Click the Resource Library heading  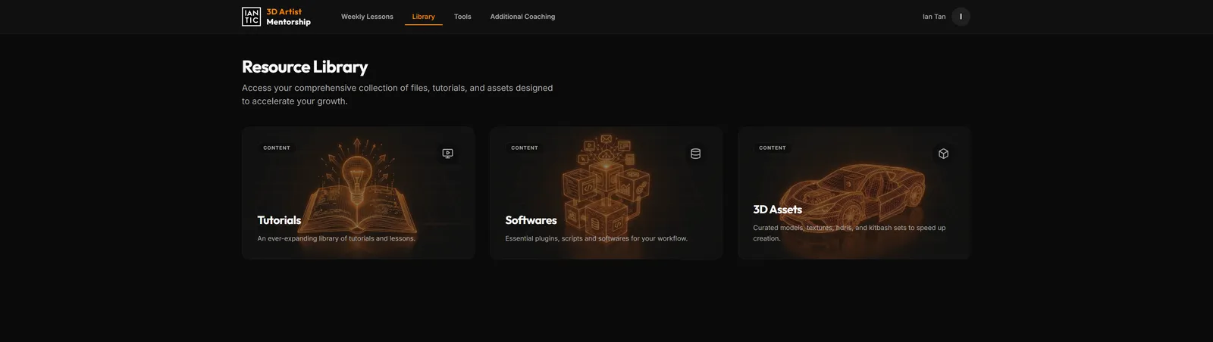[x=305, y=67]
